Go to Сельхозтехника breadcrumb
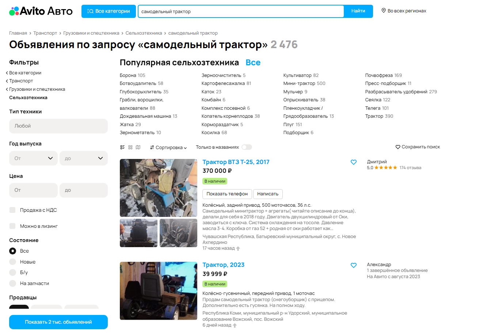This screenshot has width=487, height=335. click(144, 33)
